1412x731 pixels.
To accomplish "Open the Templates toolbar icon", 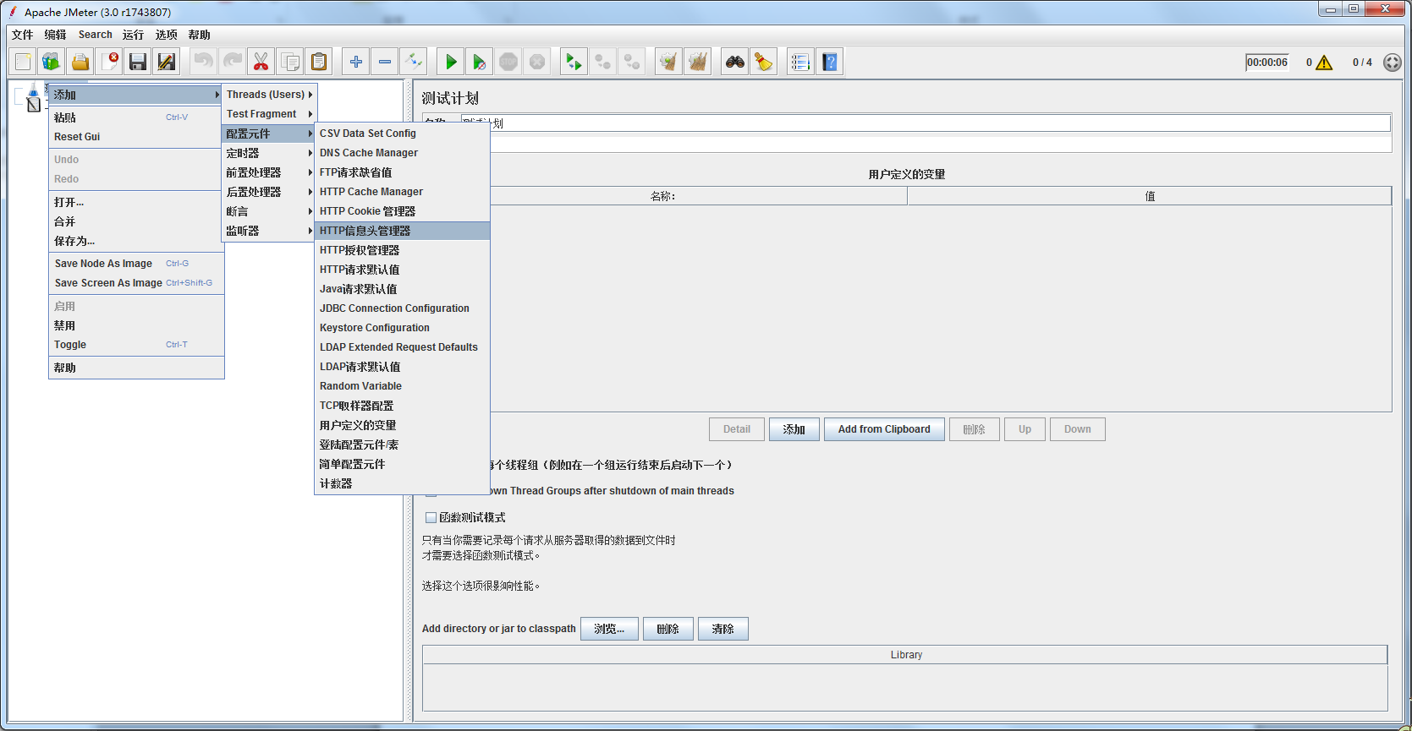I will 52,62.
